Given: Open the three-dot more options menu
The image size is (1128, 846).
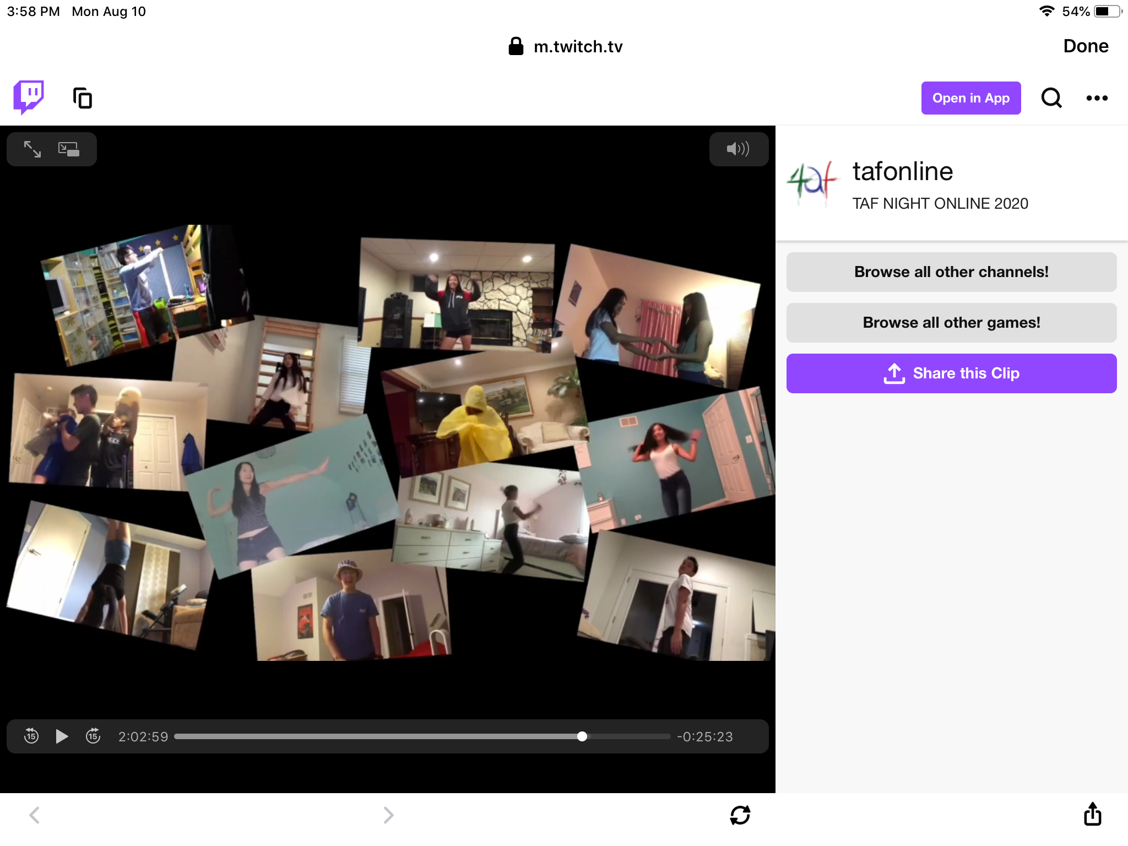Looking at the screenshot, I should click(1097, 98).
